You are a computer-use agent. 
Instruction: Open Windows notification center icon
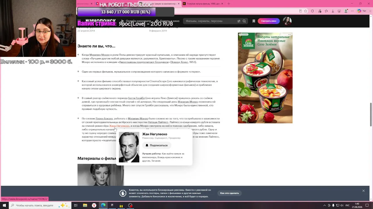pos(368,206)
